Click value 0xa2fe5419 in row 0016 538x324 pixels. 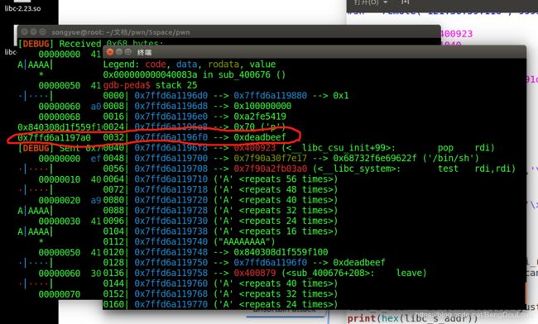pyautogui.click(x=260, y=117)
